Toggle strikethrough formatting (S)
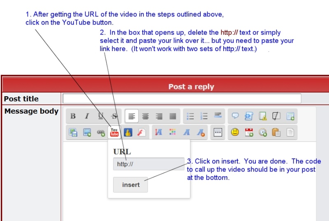The width and height of the screenshot is (329, 221). pyautogui.click(x=114, y=116)
